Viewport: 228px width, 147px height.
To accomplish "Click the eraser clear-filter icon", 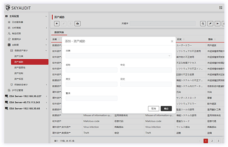I will coord(210,24).
